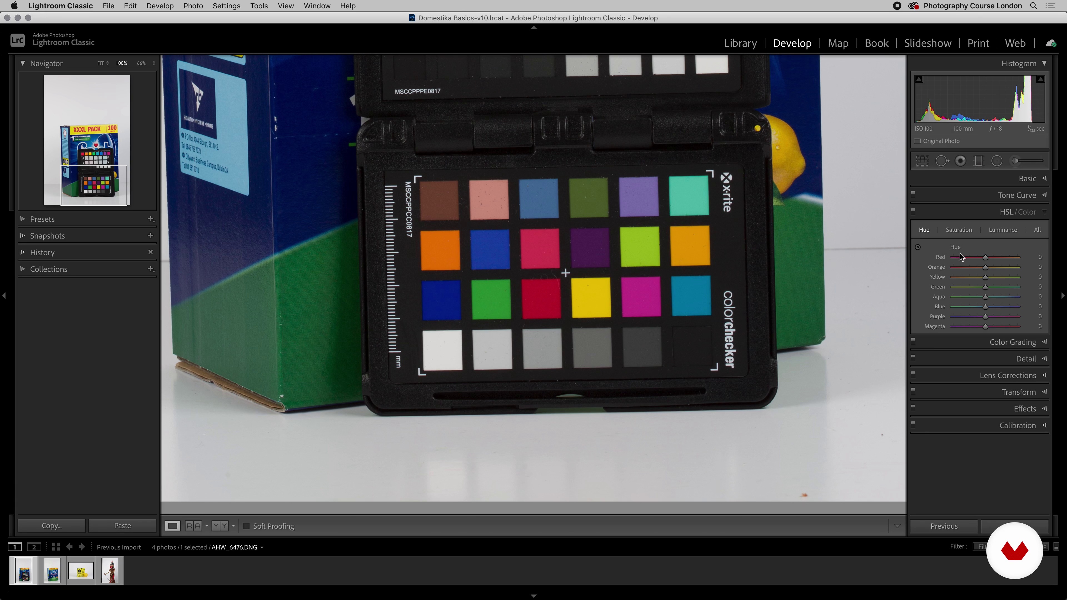The height and width of the screenshot is (600, 1067).
Task: Go forward with filmstrip right arrow
Action: [x=82, y=547]
